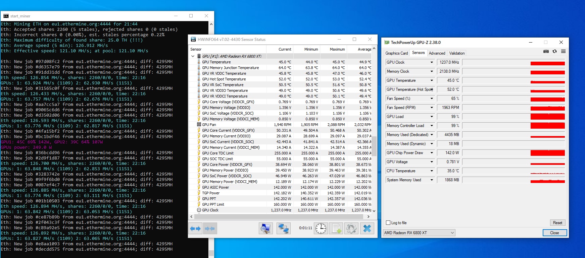This screenshot has width=585, height=258.
Task: Open GPU Clock sensor dropdown in GPU-Z
Action: click(x=432, y=62)
